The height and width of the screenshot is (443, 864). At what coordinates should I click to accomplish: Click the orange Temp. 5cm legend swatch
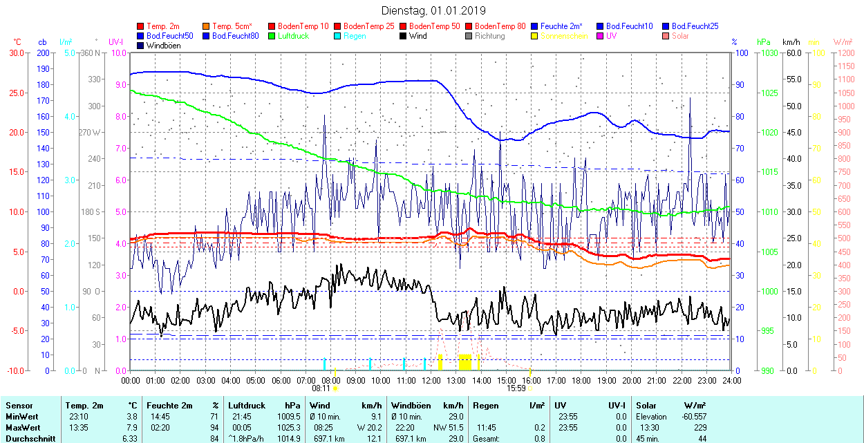tap(207, 26)
